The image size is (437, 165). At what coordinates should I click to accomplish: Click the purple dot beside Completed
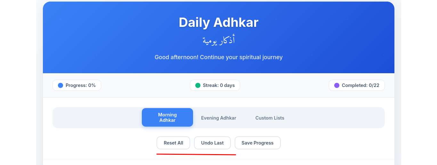pyautogui.click(x=337, y=85)
